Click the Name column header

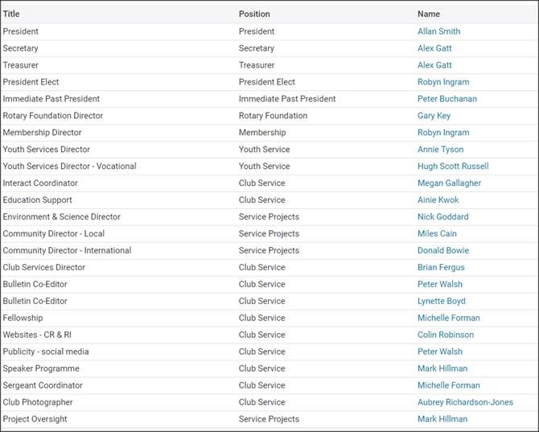pos(429,14)
